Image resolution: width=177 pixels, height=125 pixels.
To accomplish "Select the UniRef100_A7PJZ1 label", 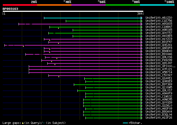I will click(x=159, y=69).
